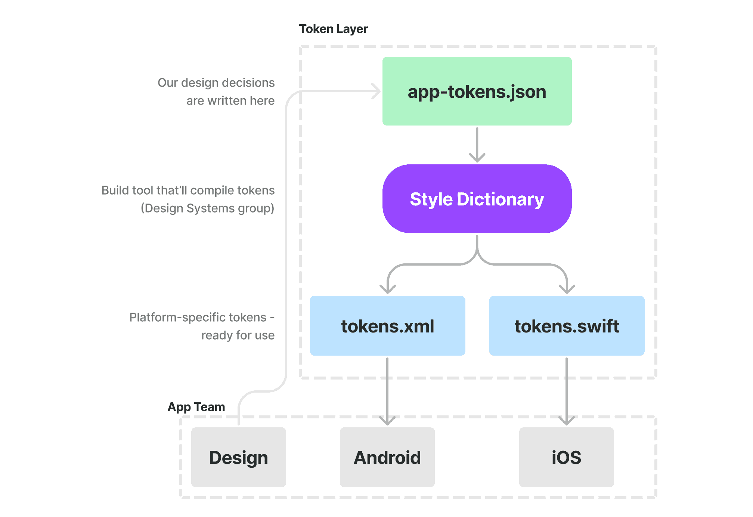This screenshot has height=517, width=753.
Task: Click the tokens.xml box
Action: (x=388, y=326)
